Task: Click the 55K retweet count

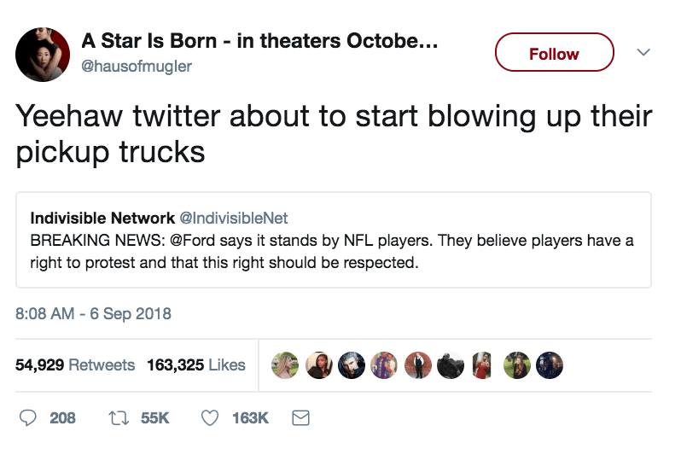Action: (x=155, y=417)
